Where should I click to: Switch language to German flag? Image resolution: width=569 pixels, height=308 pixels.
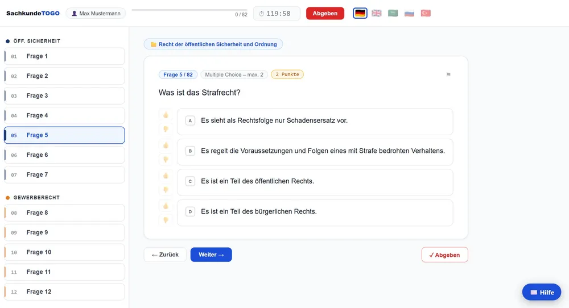(x=360, y=14)
